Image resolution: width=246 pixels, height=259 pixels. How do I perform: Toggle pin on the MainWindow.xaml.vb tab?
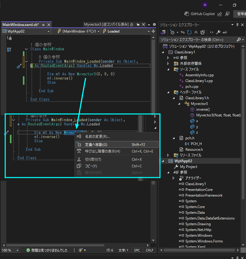point(43,25)
